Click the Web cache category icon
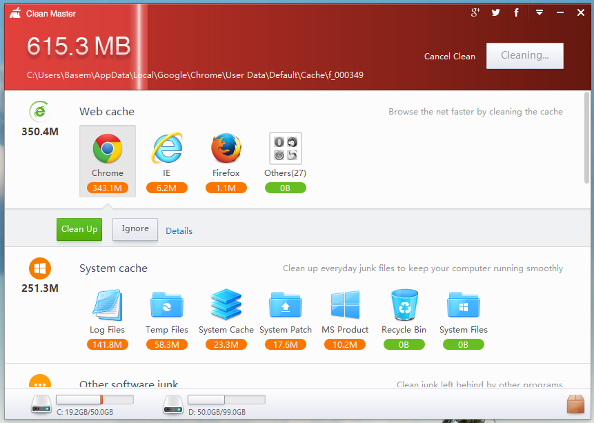This screenshot has width=594, height=423. point(39,111)
